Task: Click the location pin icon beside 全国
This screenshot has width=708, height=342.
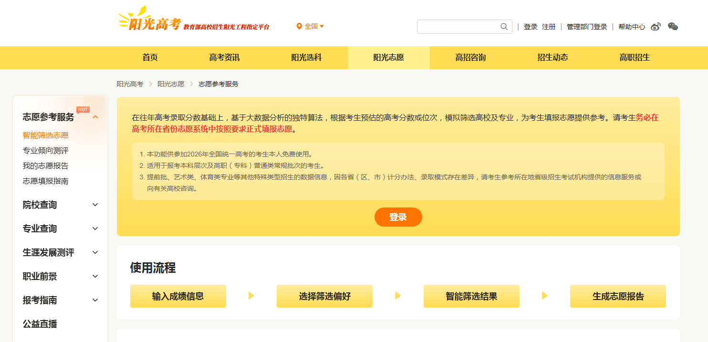Action: (299, 26)
